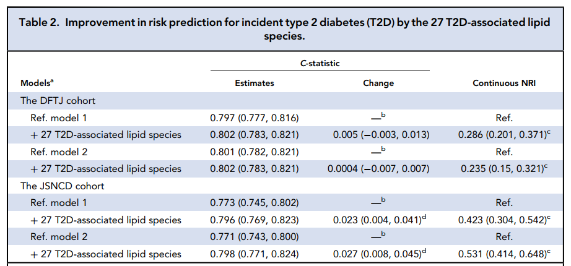The width and height of the screenshot is (571, 266).
Task: Click the Change subheader
Action: coord(378,83)
